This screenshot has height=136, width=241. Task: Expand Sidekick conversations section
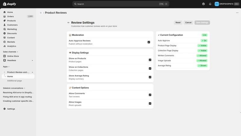(x=14, y=88)
